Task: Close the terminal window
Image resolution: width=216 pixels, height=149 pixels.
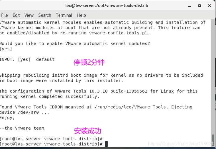Action: pos(210,6)
